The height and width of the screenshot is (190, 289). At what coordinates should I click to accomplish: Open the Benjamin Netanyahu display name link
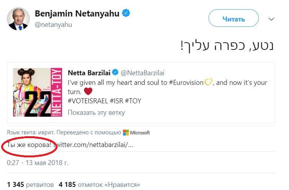[x=77, y=13]
